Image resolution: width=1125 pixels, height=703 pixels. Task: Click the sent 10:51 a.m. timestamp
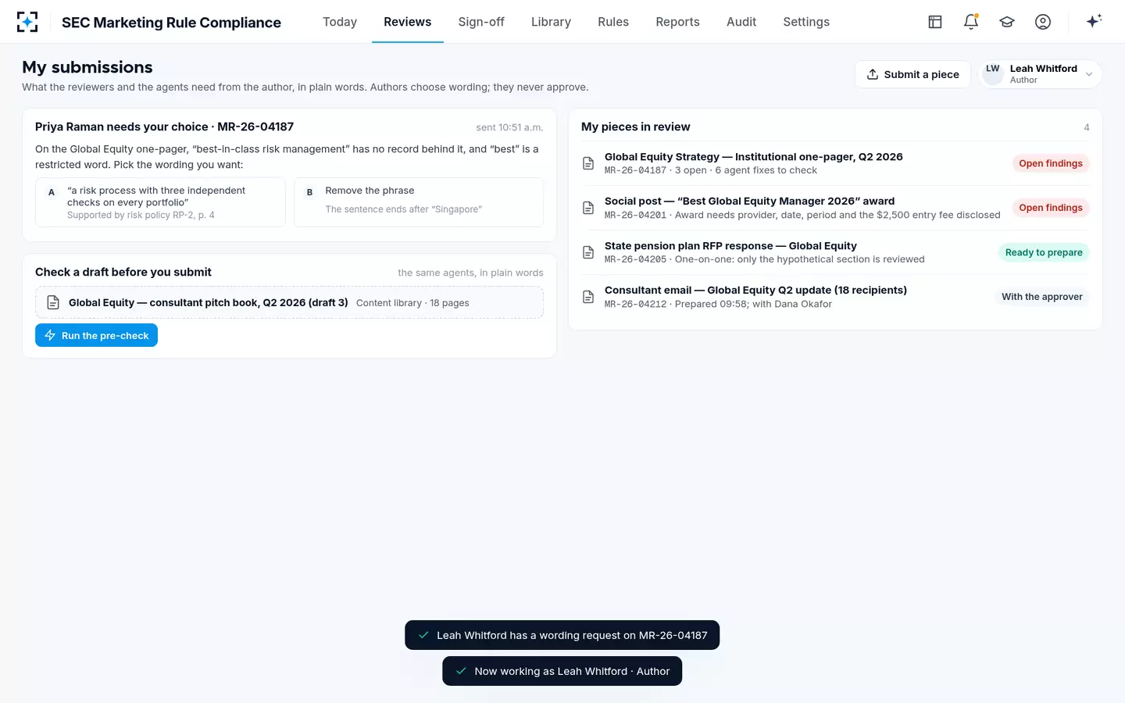(509, 127)
